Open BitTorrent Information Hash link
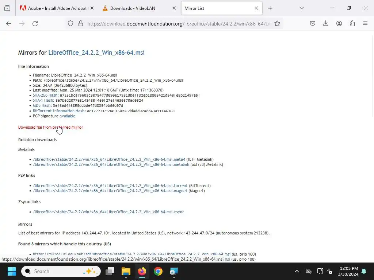The width and height of the screenshot is (374, 280). 59,111
